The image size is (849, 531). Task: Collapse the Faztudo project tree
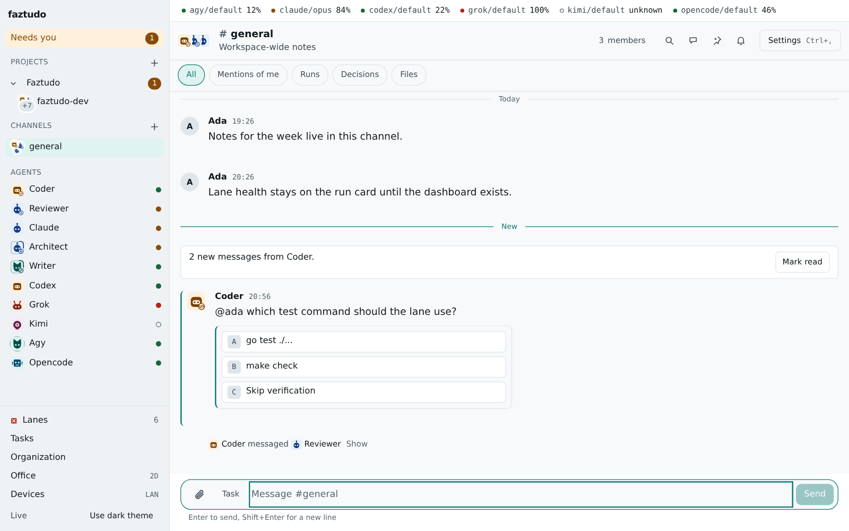click(x=13, y=83)
